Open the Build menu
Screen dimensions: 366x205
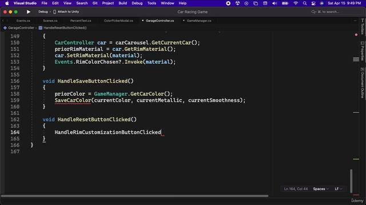(123, 3)
